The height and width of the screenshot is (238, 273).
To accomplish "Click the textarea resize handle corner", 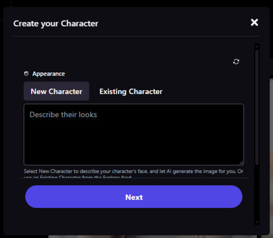I will (x=241, y=163).
